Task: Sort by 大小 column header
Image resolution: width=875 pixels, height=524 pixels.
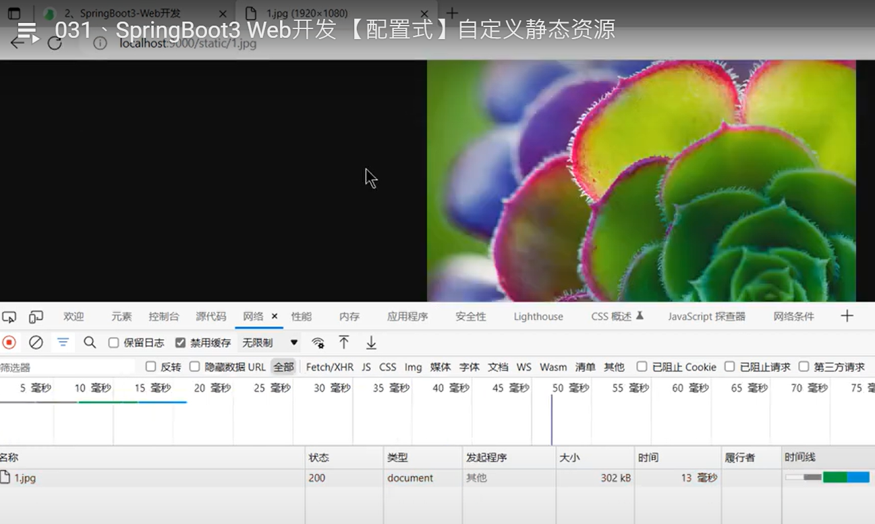Action: tap(595, 457)
